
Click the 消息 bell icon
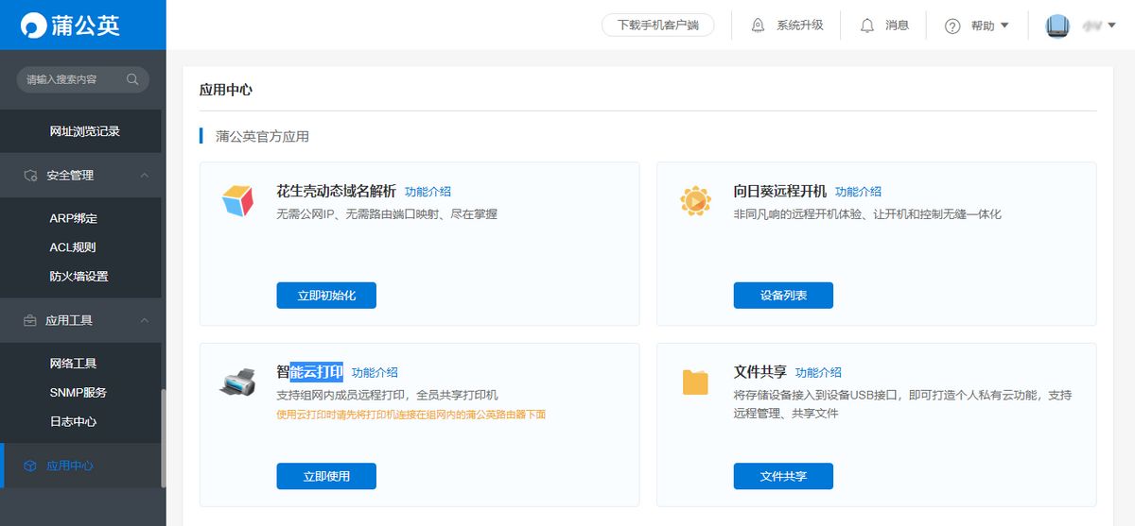(x=867, y=25)
